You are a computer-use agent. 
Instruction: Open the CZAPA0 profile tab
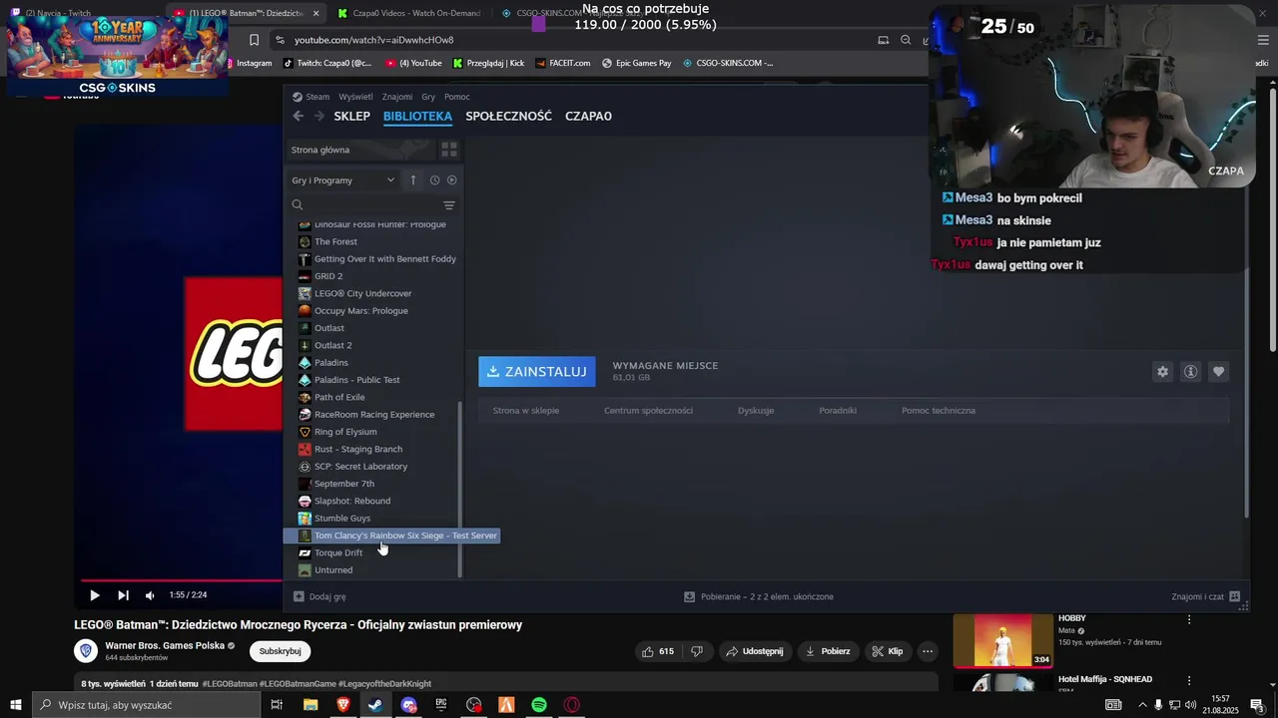[588, 116]
